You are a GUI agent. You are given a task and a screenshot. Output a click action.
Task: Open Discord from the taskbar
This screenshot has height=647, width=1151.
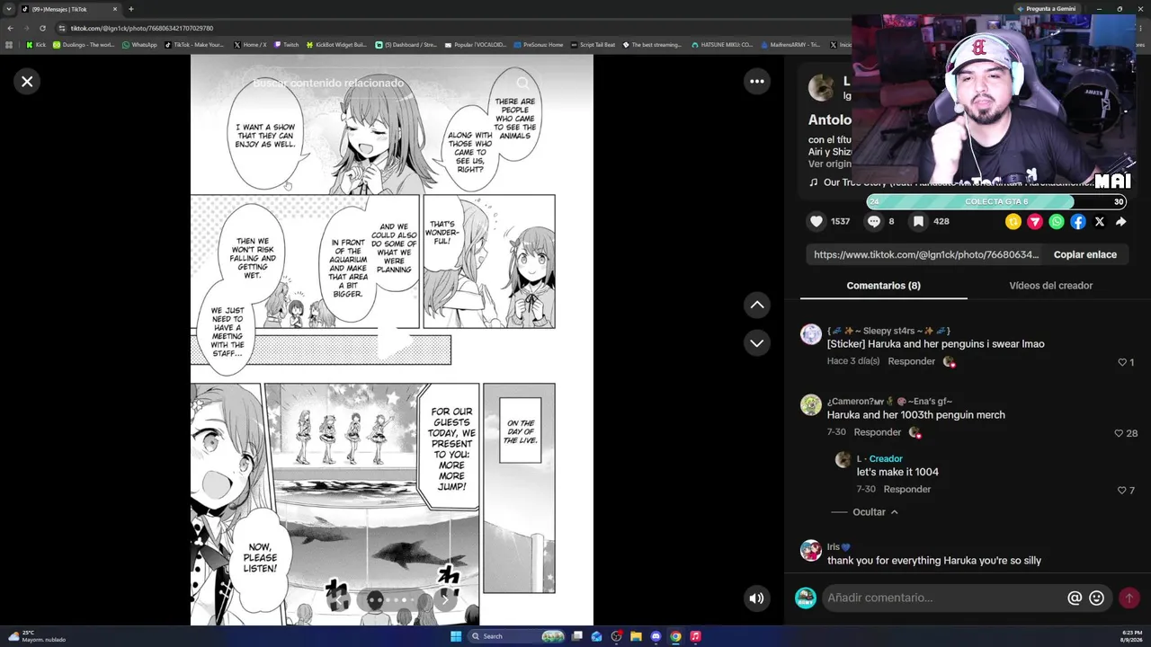(x=656, y=636)
